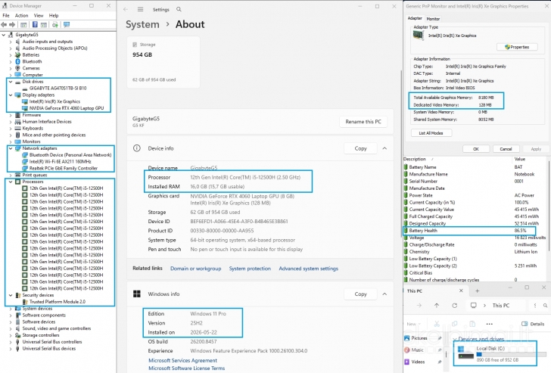Open Pictures in This PC sidebar
Image resolution: width=551 pixels, height=373 pixels.
tap(419, 338)
